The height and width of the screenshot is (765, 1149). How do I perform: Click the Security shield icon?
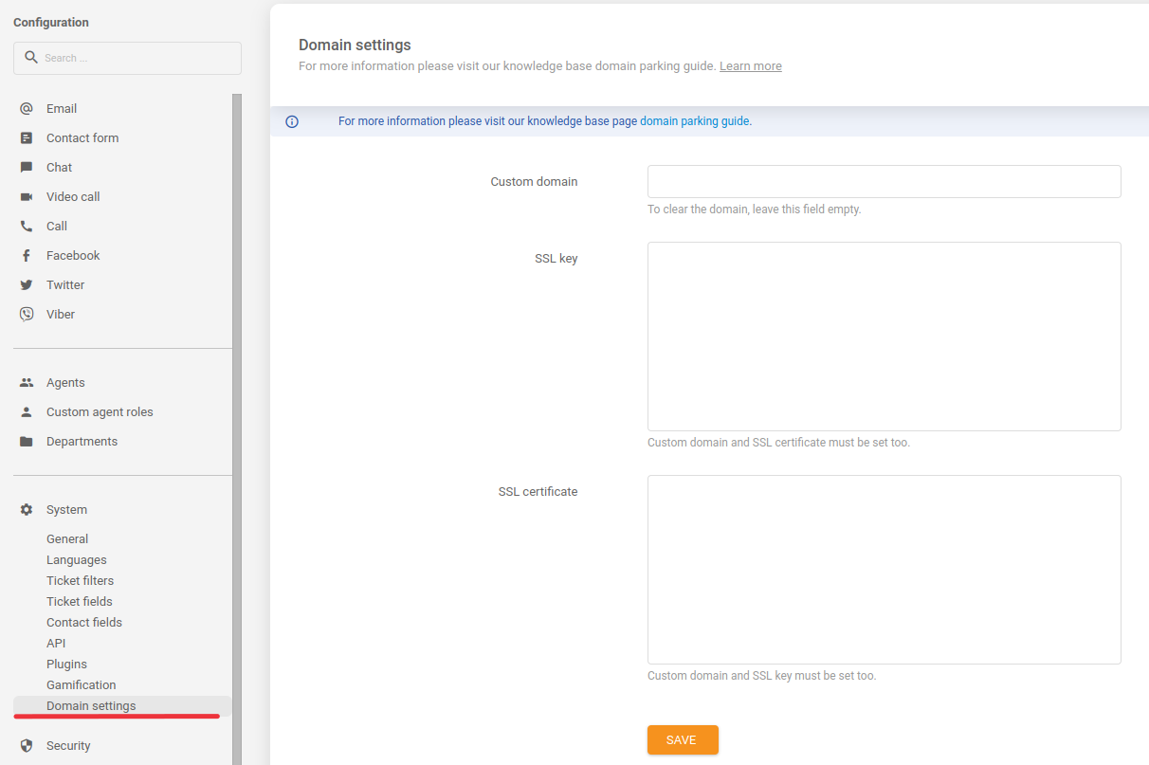[27, 746]
